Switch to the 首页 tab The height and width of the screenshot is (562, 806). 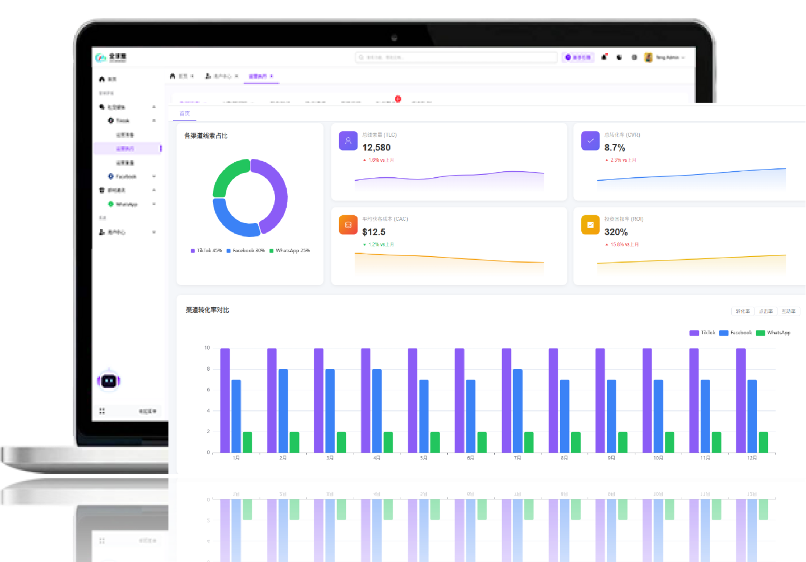coord(185,114)
